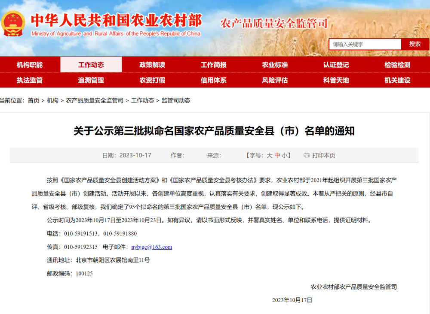This screenshot has height=314, width=430.
Task: Go to 工作简报 in the navigation
Action: (214, 65)
